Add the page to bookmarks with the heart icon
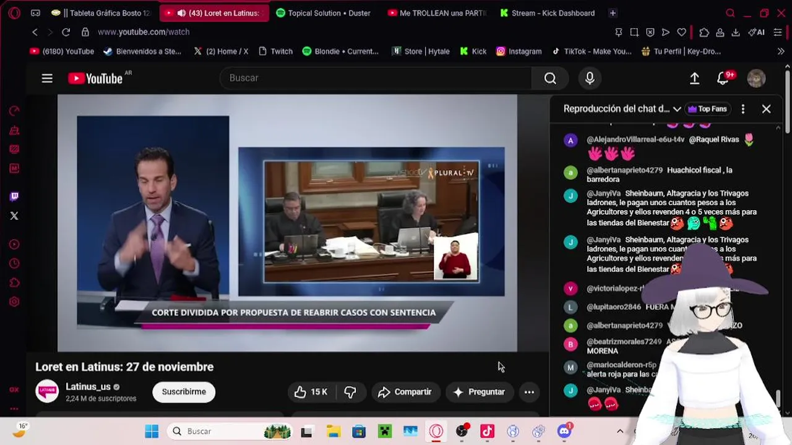This screenshot has width=792, height=445. 681,32
